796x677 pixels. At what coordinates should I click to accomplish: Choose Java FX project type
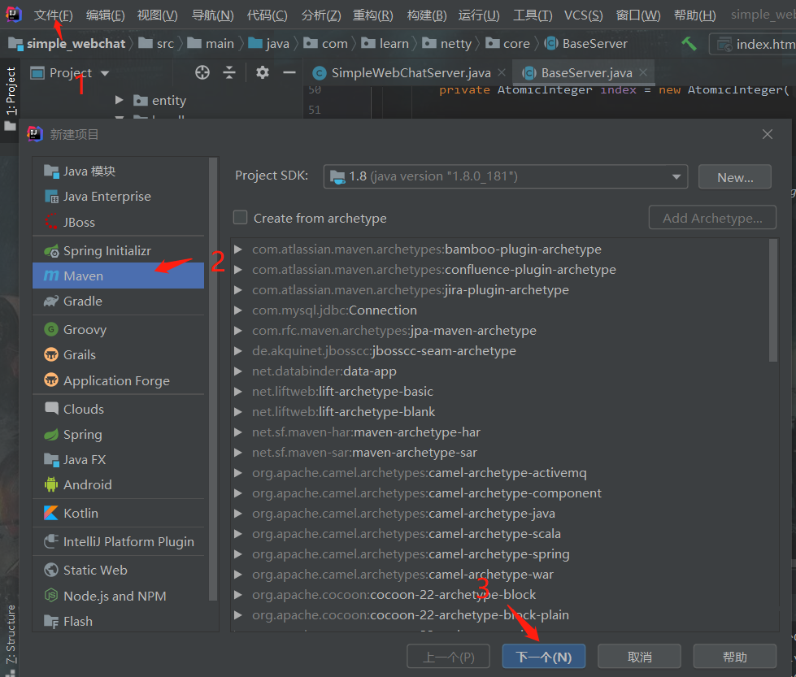click(x=118, y=460)
